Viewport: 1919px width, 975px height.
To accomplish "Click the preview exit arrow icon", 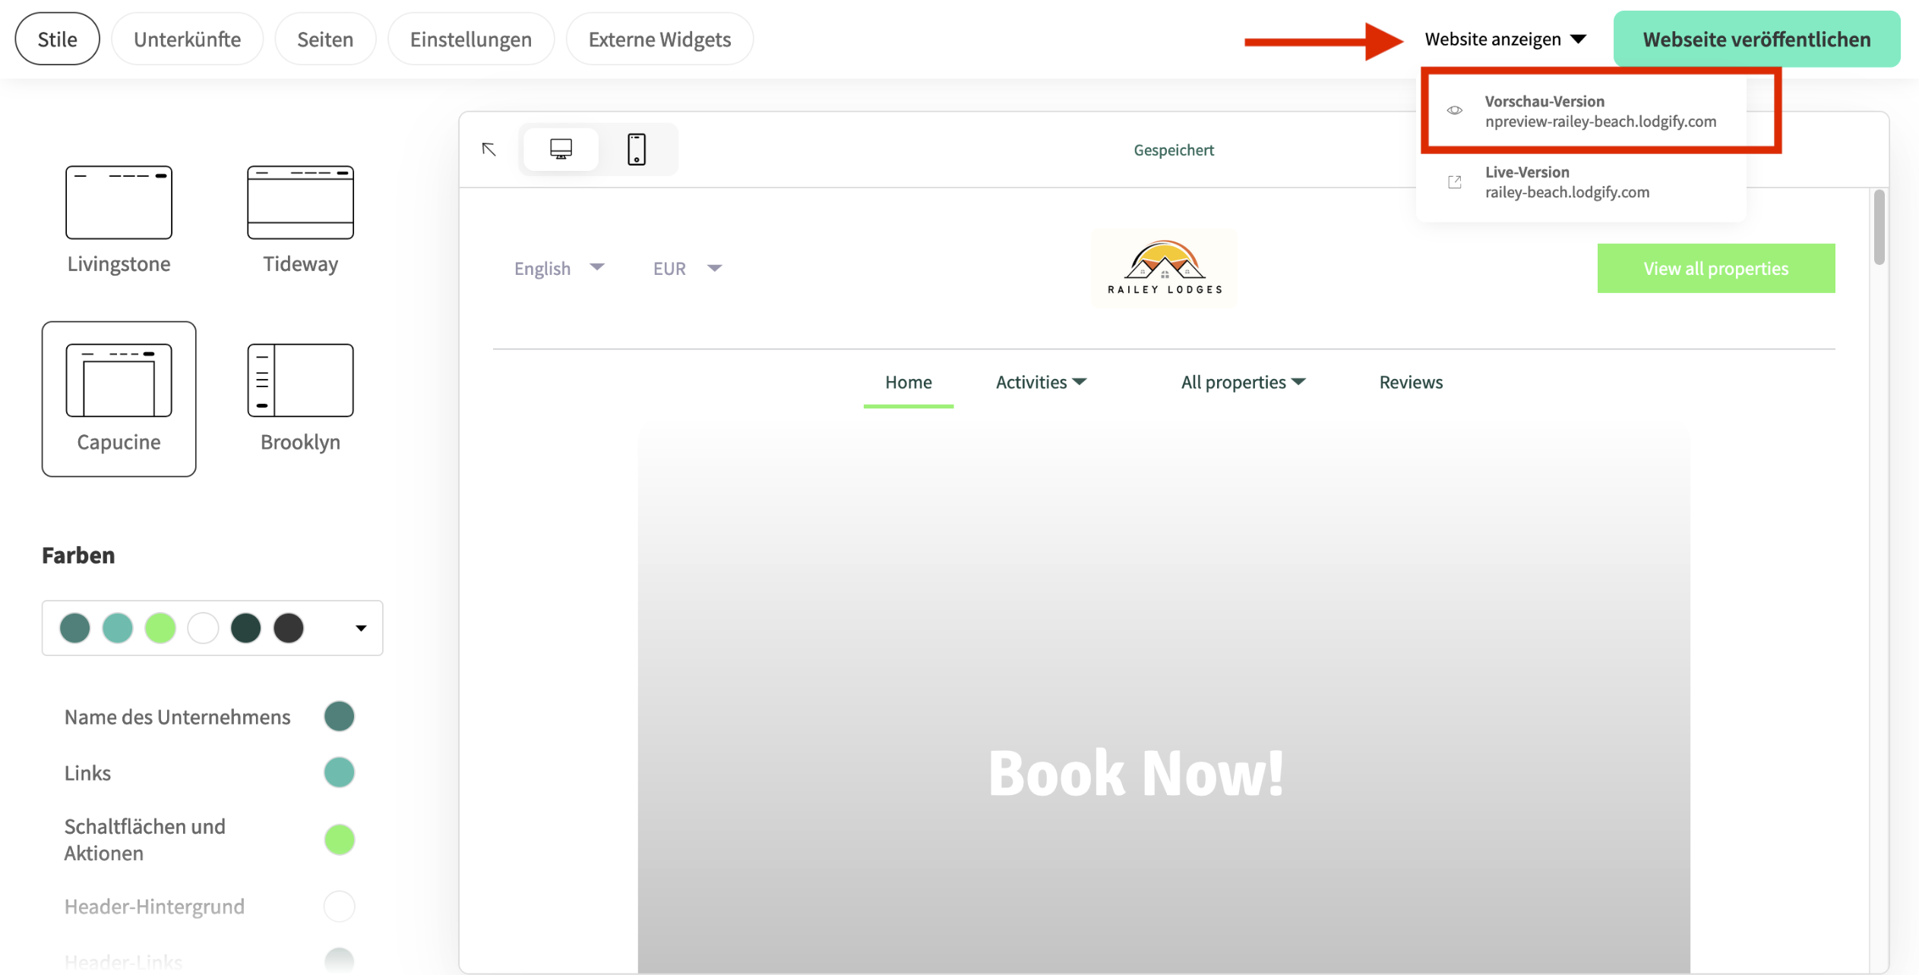I will (488, 149).
